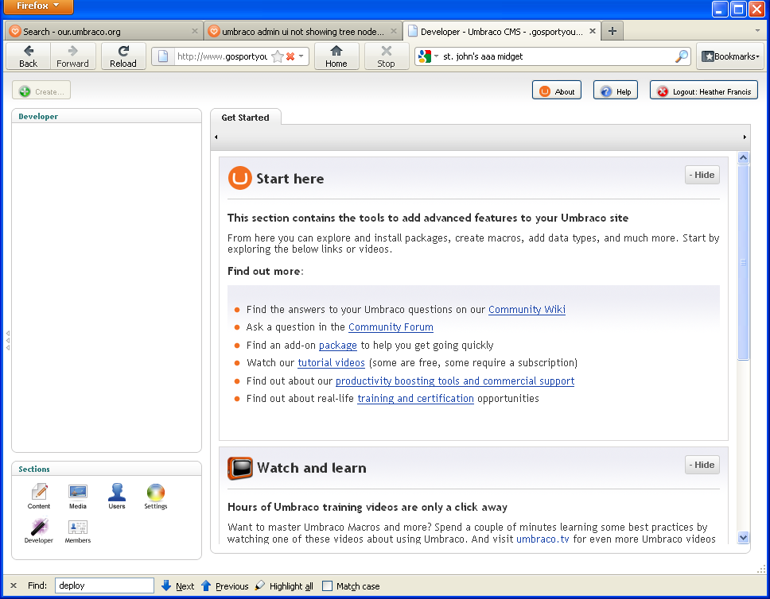This screenshot has width=770, height=599.
Task: Open the Members section icon
Action: (x=78, y=528)
